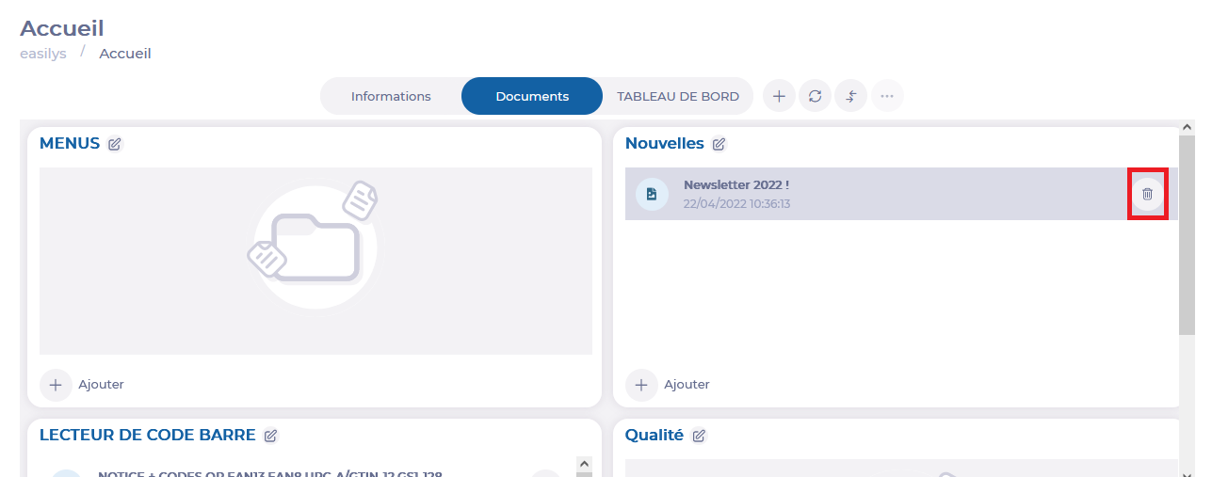Switch to the Informations tab

coord(391,96)
